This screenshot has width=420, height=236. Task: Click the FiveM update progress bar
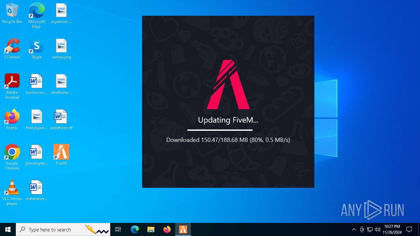[x=228, y=130]
